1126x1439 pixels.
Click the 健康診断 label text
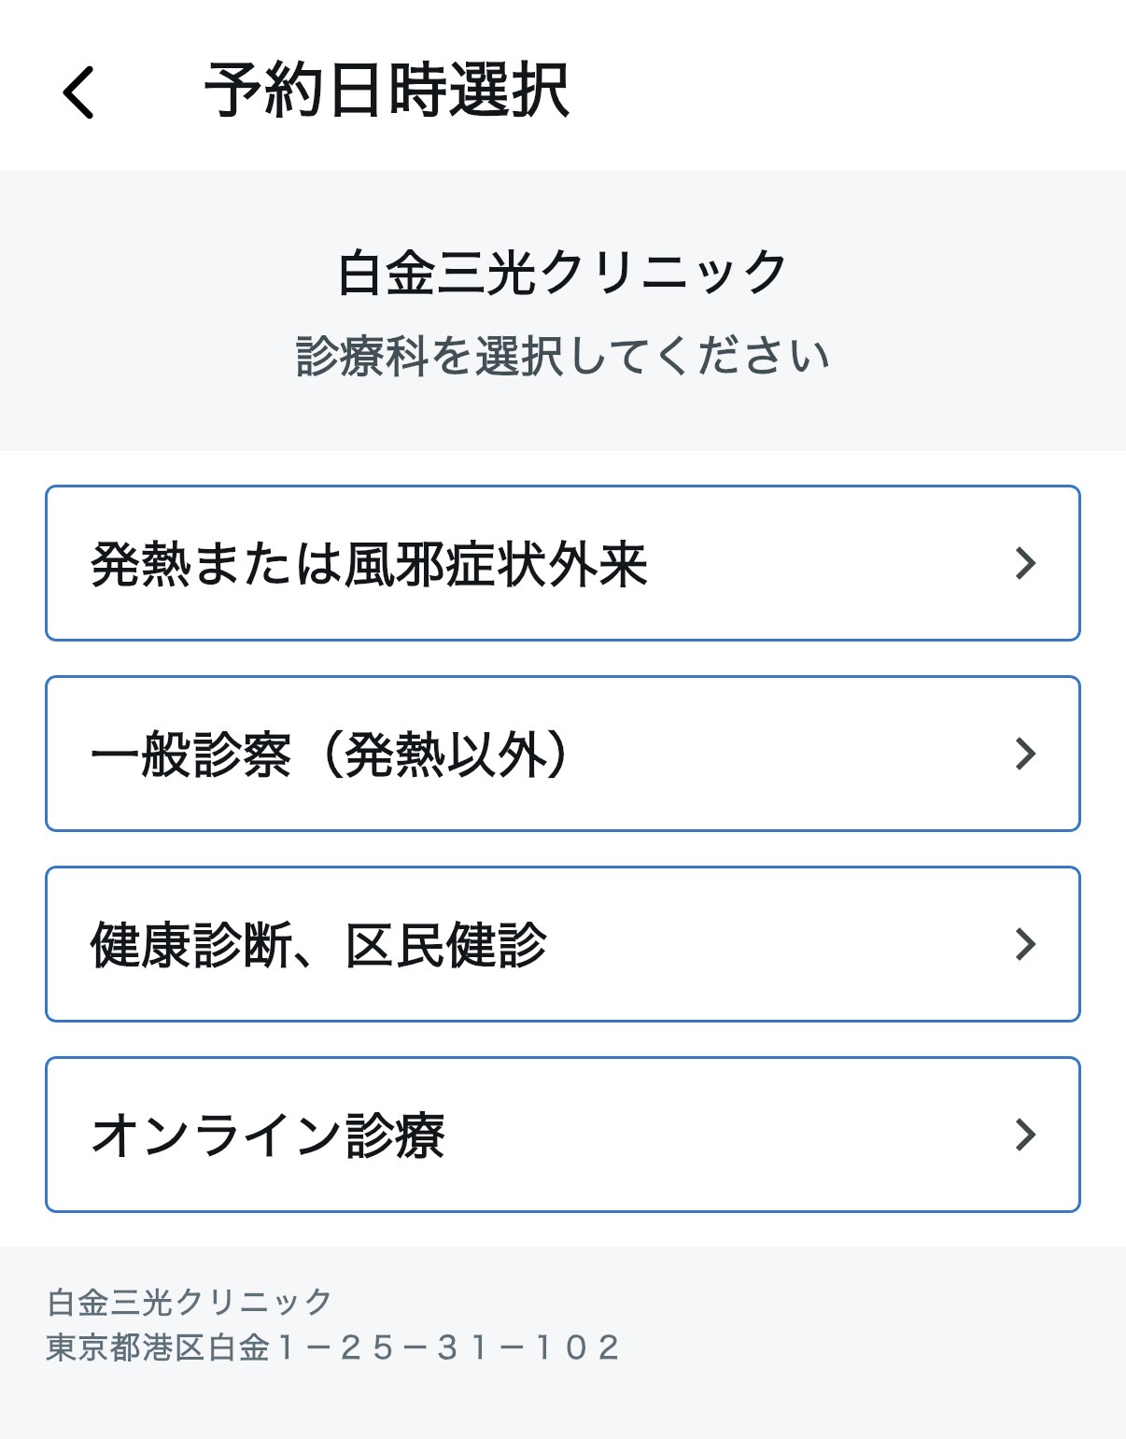(x=190, y=945)
